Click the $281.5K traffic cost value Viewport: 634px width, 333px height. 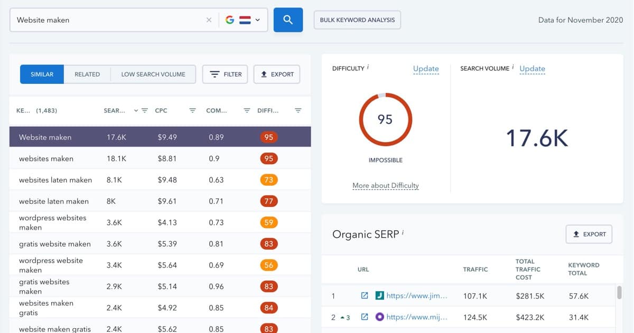point(530,296)
